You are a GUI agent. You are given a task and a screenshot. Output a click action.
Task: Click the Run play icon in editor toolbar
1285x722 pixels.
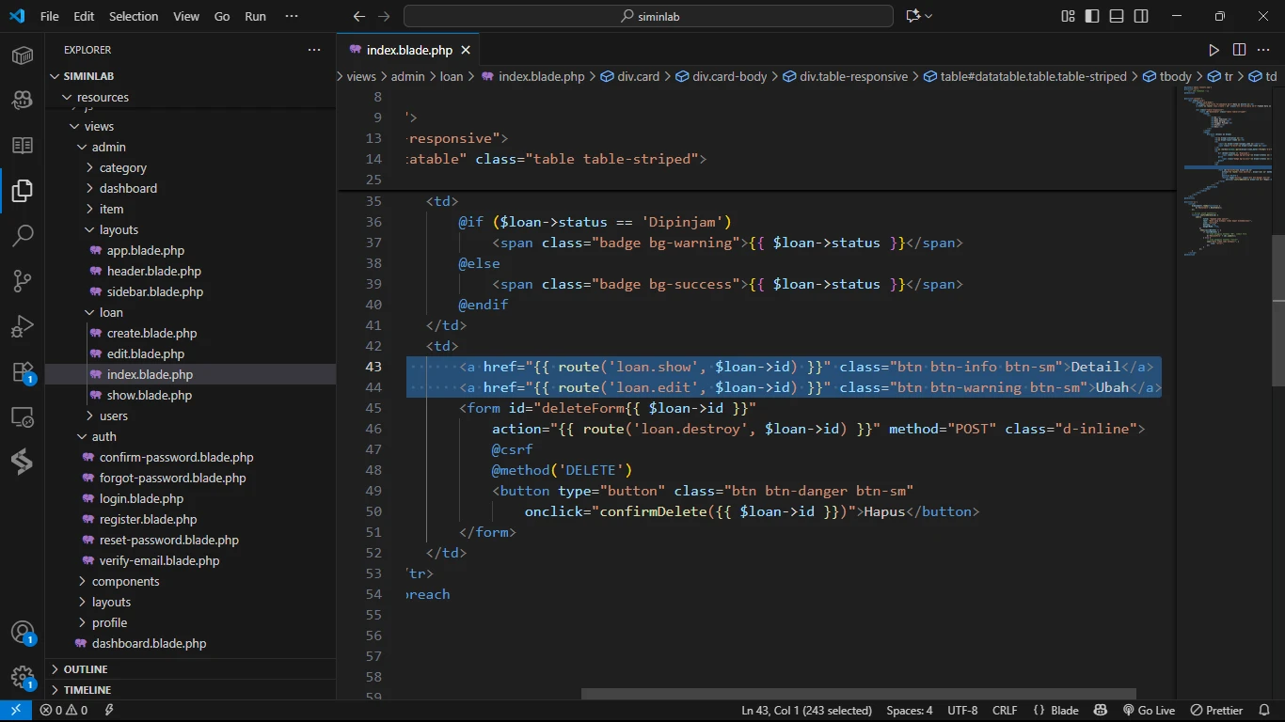1214,50
